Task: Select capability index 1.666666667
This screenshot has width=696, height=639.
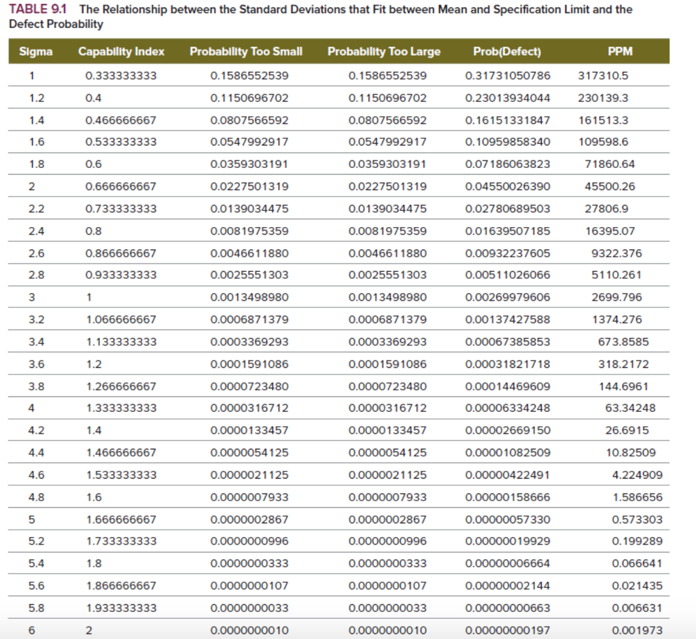Action: point(121,520)
